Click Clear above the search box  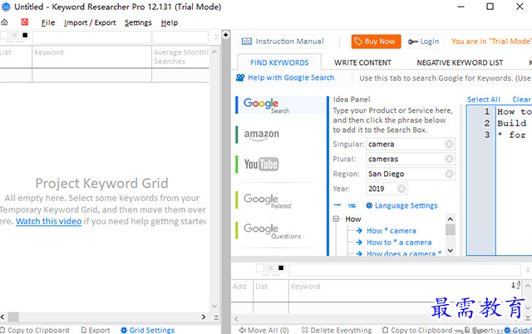(x=521, y=100)
